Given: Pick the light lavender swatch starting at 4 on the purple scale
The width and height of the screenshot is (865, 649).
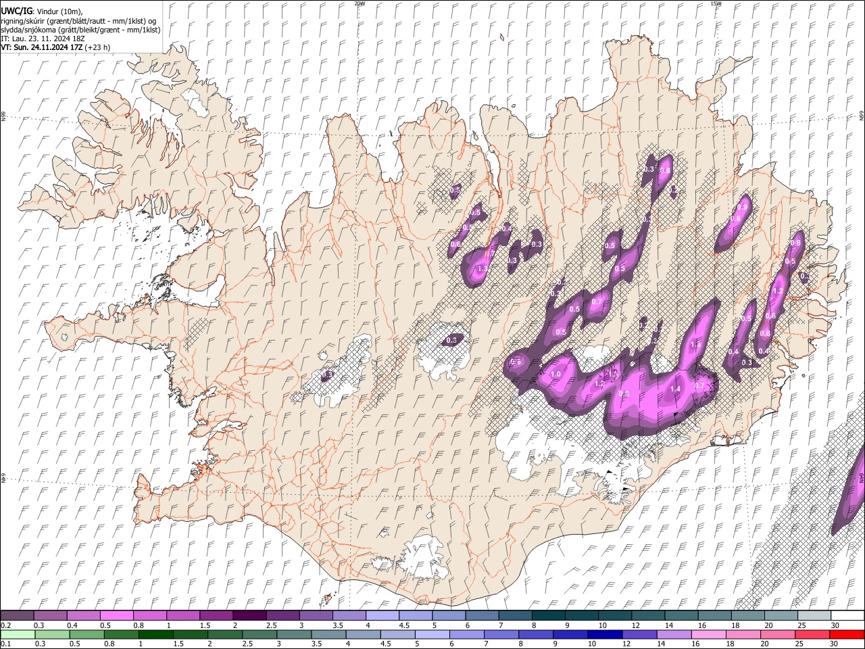Looking at the screenshot, I should [x=382, y=615].
